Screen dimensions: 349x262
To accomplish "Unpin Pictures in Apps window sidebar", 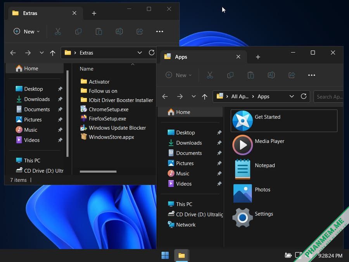I will pyautogui.click(x=219, y=163).
